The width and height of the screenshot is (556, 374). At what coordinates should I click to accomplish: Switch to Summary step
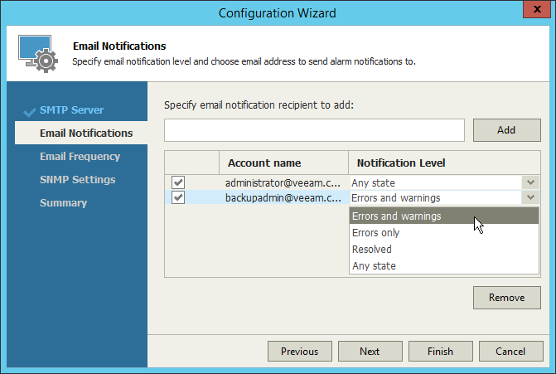63,202
